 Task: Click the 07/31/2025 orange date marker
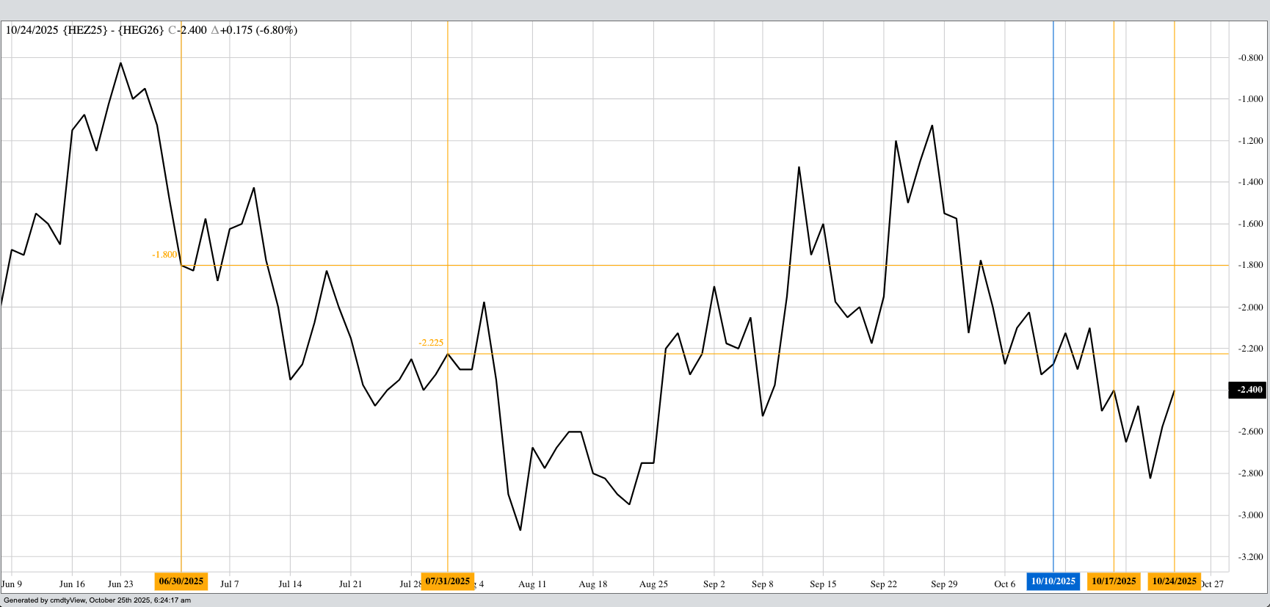coord(447,581)
